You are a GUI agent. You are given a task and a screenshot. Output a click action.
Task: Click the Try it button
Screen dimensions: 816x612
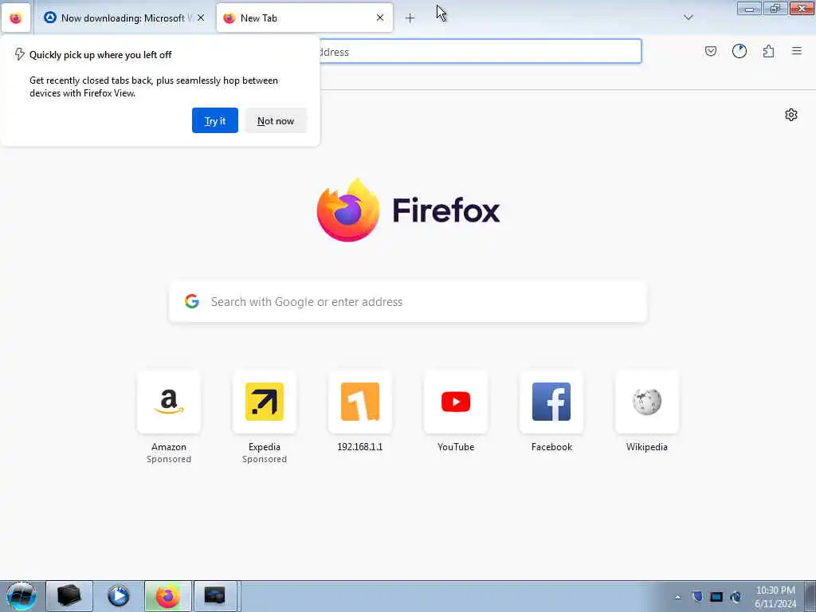(x=215, y=120)
